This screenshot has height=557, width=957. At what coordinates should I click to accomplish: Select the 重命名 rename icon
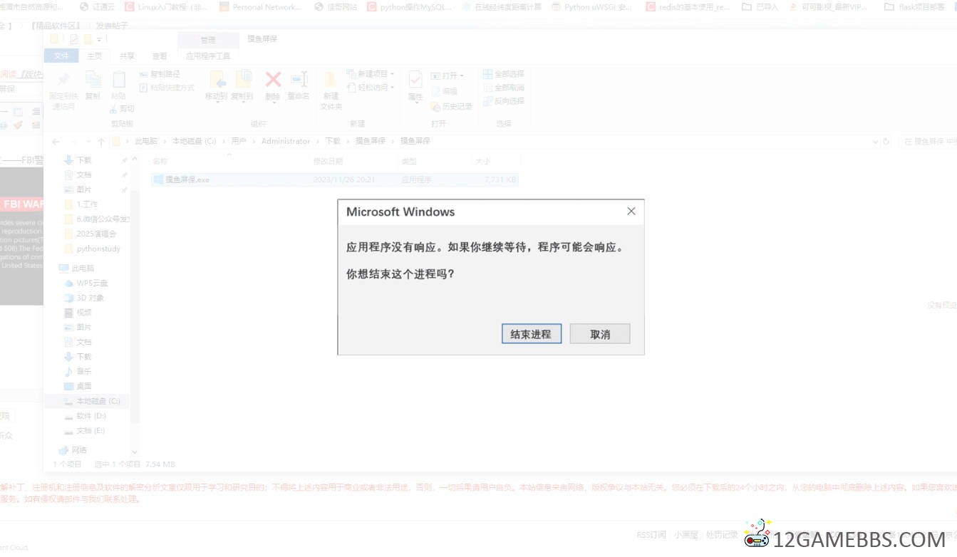click(x=299, y=80)
